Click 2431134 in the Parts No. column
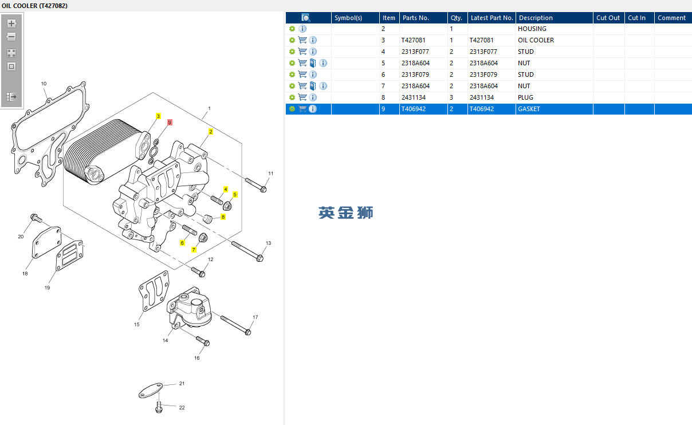 click(414, 97)
